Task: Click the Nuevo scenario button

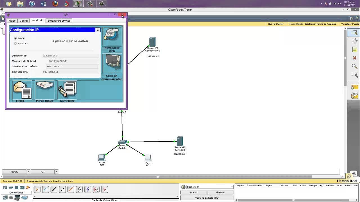Action: (x=193, y=192)
